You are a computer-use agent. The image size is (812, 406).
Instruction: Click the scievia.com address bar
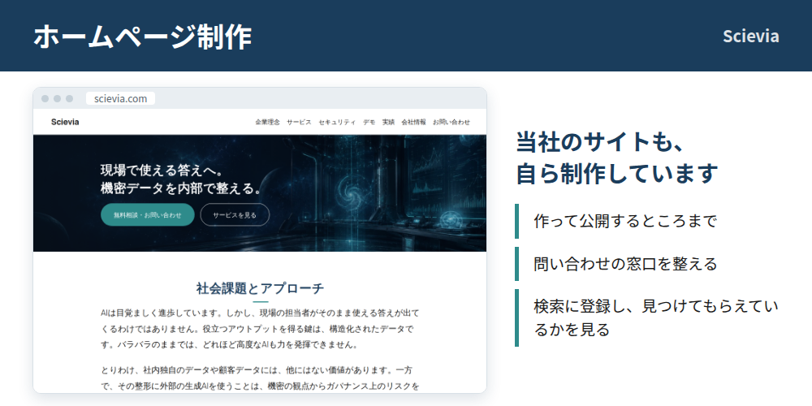[x=121, y=98]
